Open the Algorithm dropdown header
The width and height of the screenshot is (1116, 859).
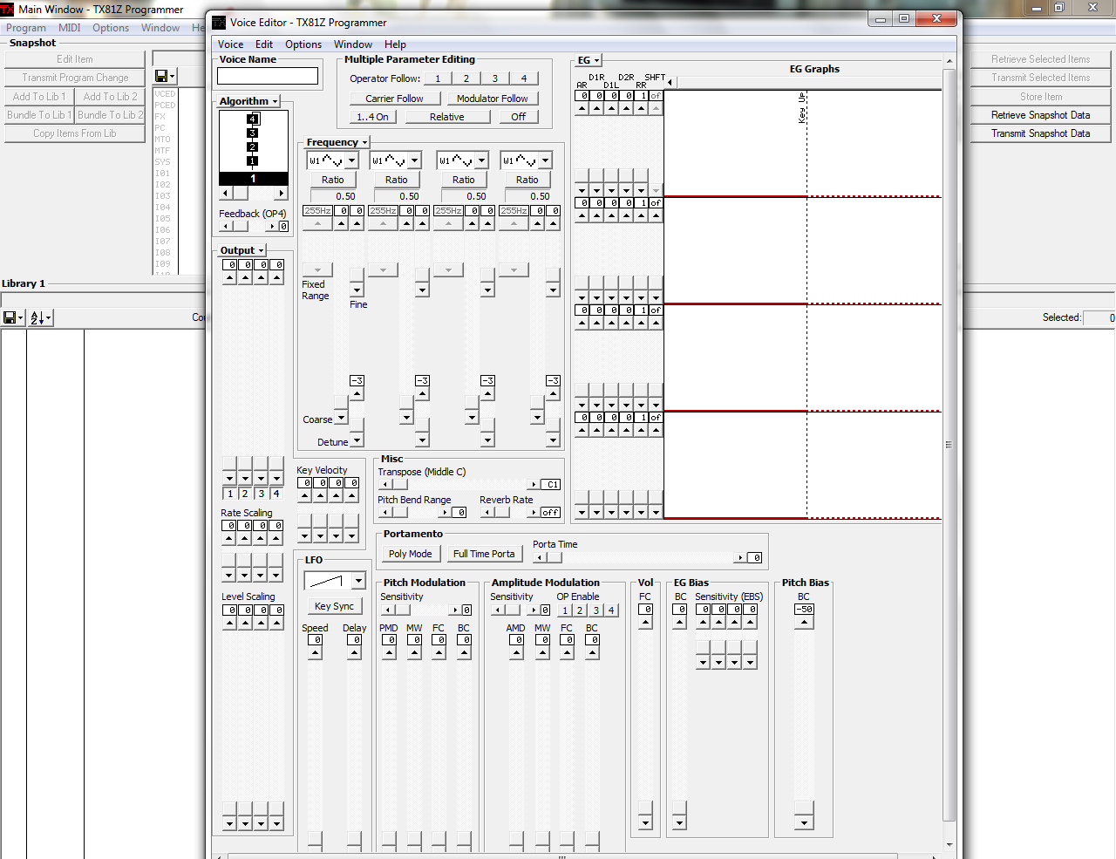click(248, 101)
